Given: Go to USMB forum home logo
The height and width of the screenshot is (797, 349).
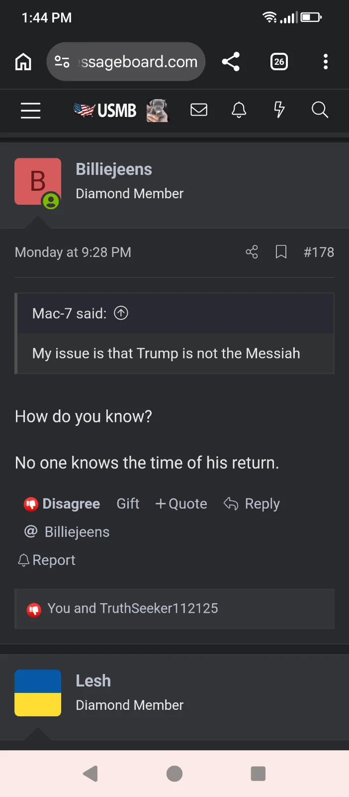Looking at the screenshot, I should click(105, 110).
